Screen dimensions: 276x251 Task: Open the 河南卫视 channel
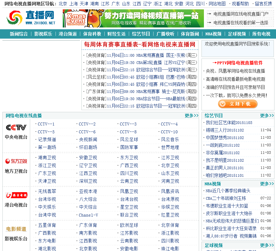tap(170, 181)
